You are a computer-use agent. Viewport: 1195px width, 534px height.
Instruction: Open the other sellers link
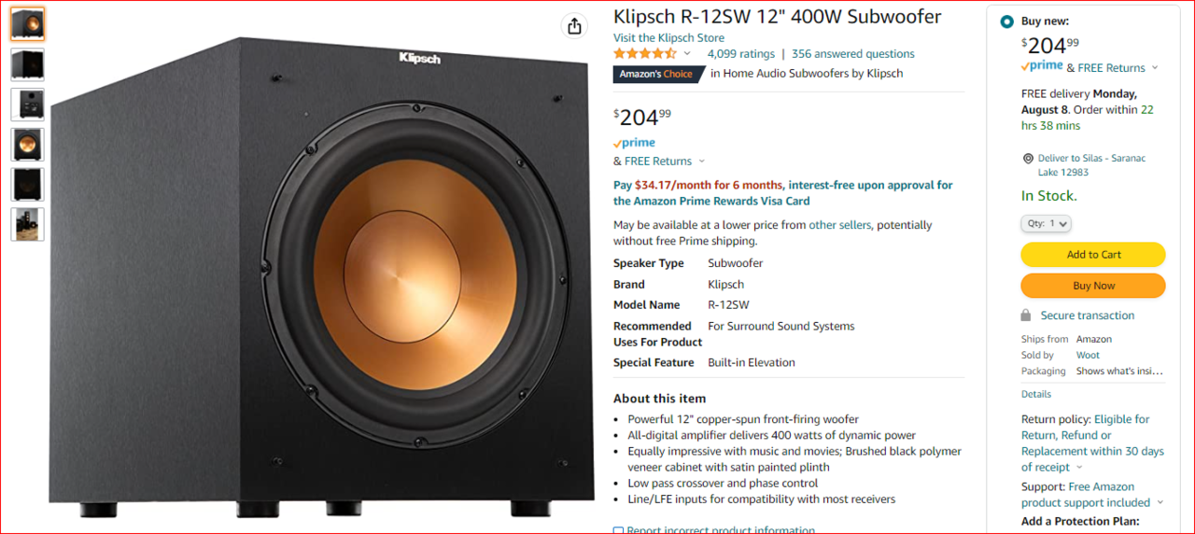point(839,225)
